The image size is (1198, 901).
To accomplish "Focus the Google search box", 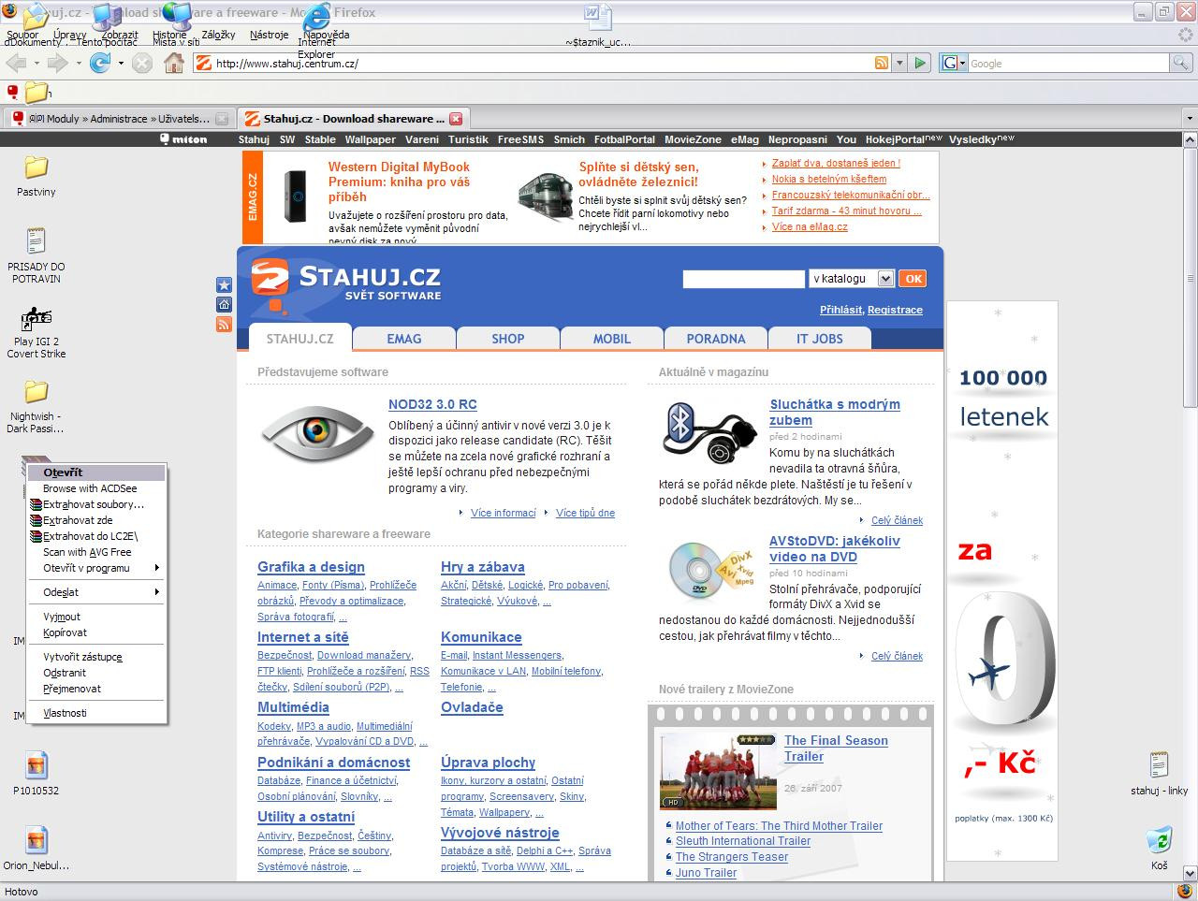I will (x=1068, y=63).
